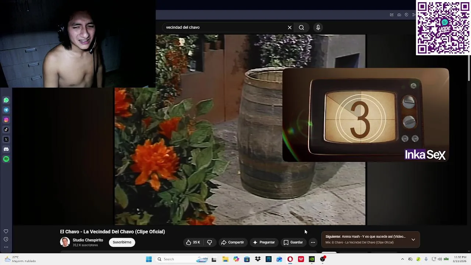Screen dimensions: 471x265
Task: Open bookmarks heart icon in sidebar
Action: click(6, 231)
